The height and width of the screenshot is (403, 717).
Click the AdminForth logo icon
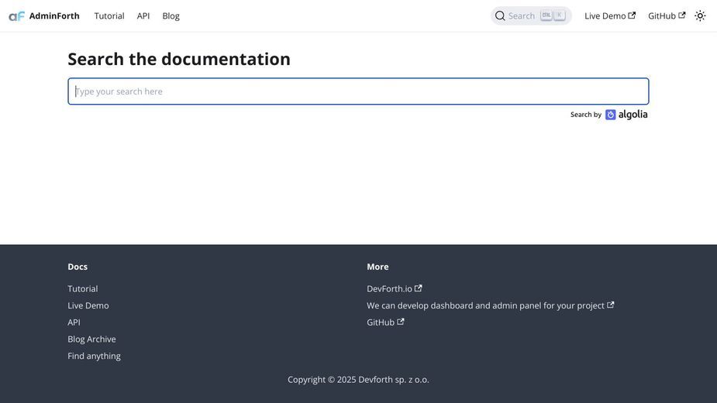[x=16, y=16]
